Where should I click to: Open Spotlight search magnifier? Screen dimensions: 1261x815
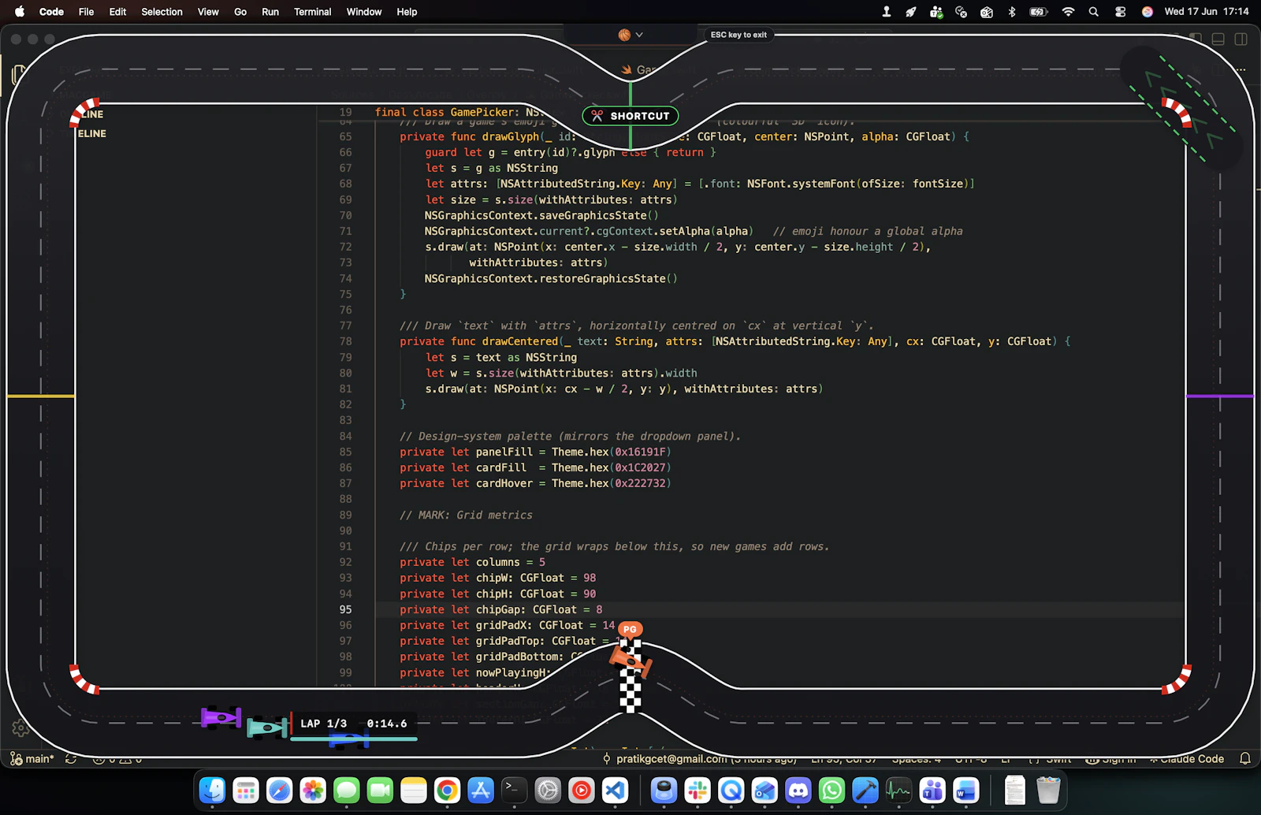point(1094,12)
